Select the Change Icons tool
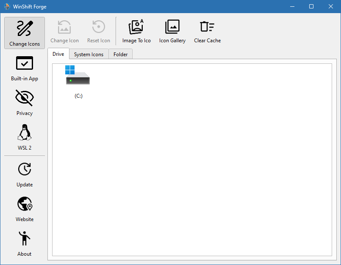Viewport: 341px width, 265px height. click(24, 33)
